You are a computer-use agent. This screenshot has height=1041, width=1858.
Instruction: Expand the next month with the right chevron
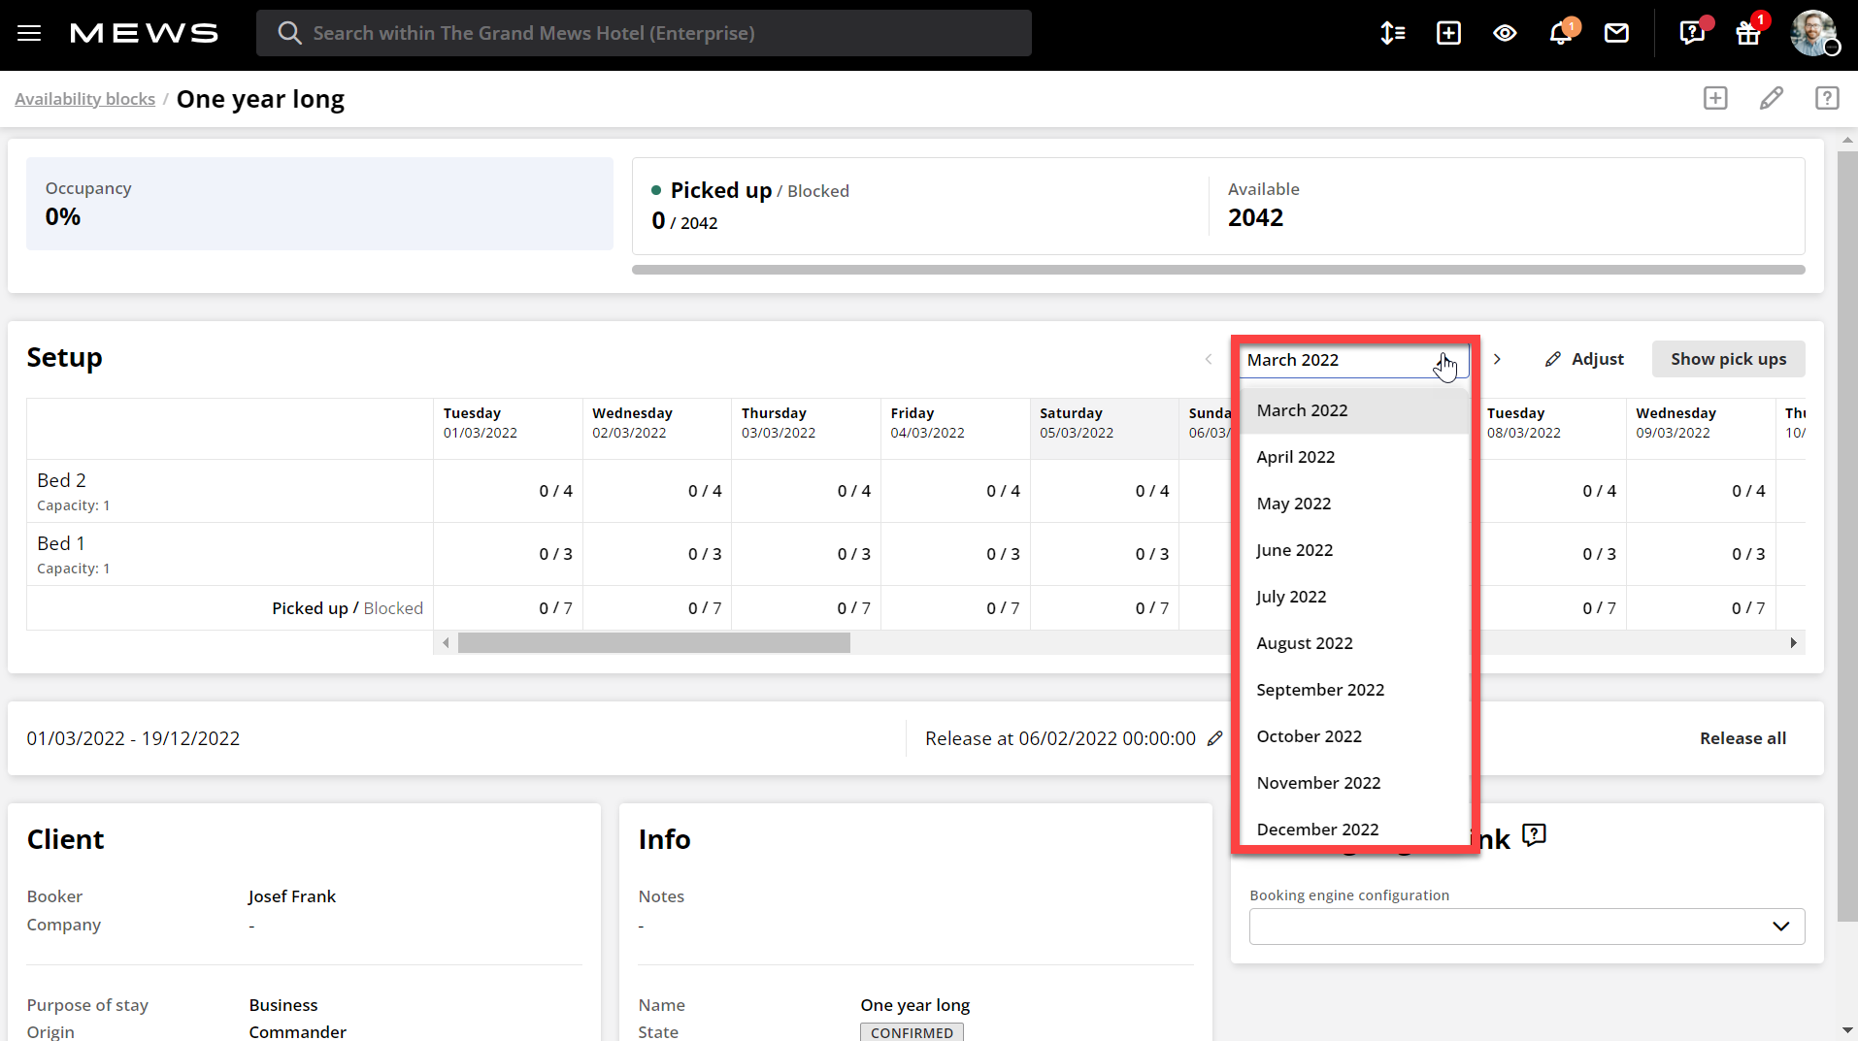click(x=1497, y=359)
